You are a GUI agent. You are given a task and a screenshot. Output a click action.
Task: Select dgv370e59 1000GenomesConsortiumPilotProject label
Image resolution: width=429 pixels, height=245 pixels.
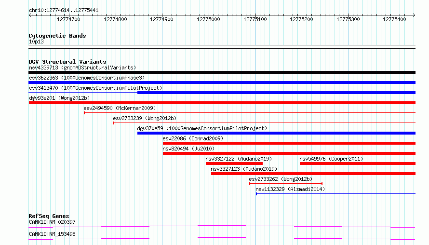(202, 128)
